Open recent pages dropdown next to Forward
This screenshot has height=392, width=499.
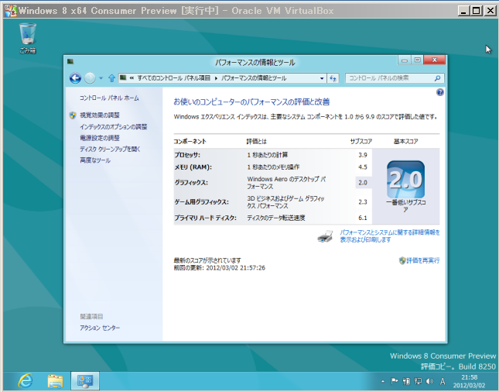pos(101,78)
